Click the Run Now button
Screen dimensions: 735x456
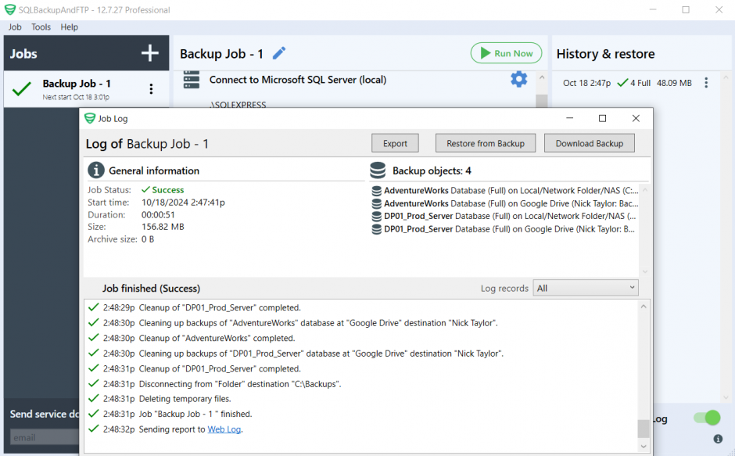506,53
